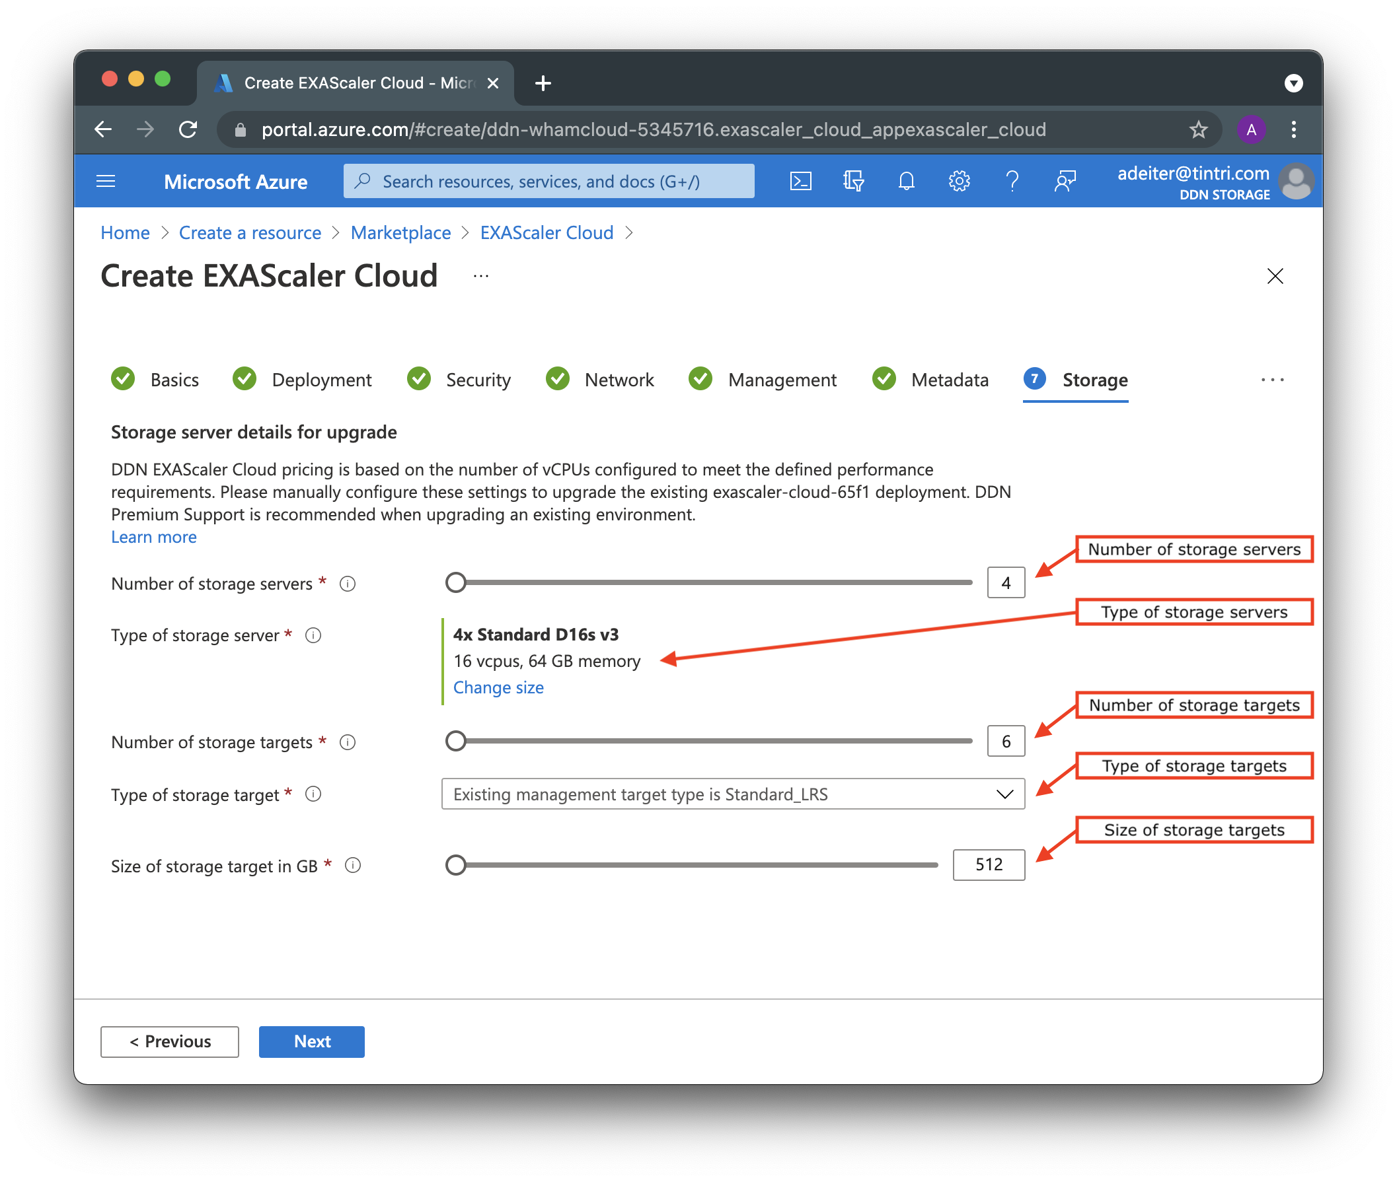This screenshot has width=1397, height=1182.
Task: Go to the EXAScaler Cloud breadcrumb
Action: pyautogui.click(x=547, y=232)
